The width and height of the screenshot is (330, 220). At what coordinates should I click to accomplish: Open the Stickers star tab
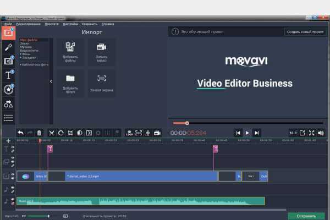(8, 90)
